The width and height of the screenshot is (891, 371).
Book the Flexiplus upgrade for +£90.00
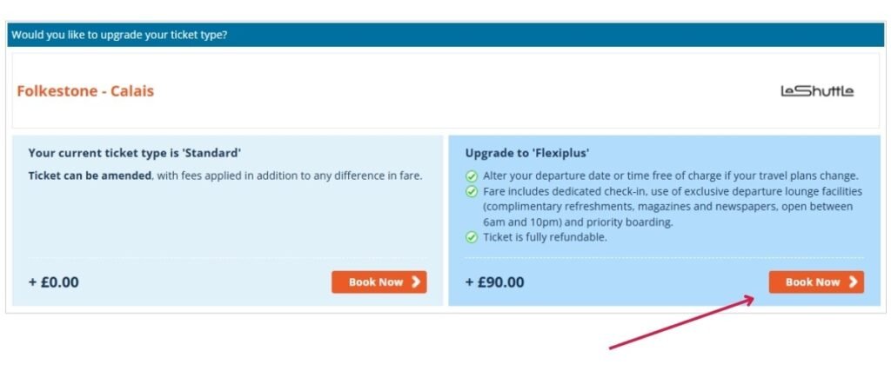tap(815, 282)
